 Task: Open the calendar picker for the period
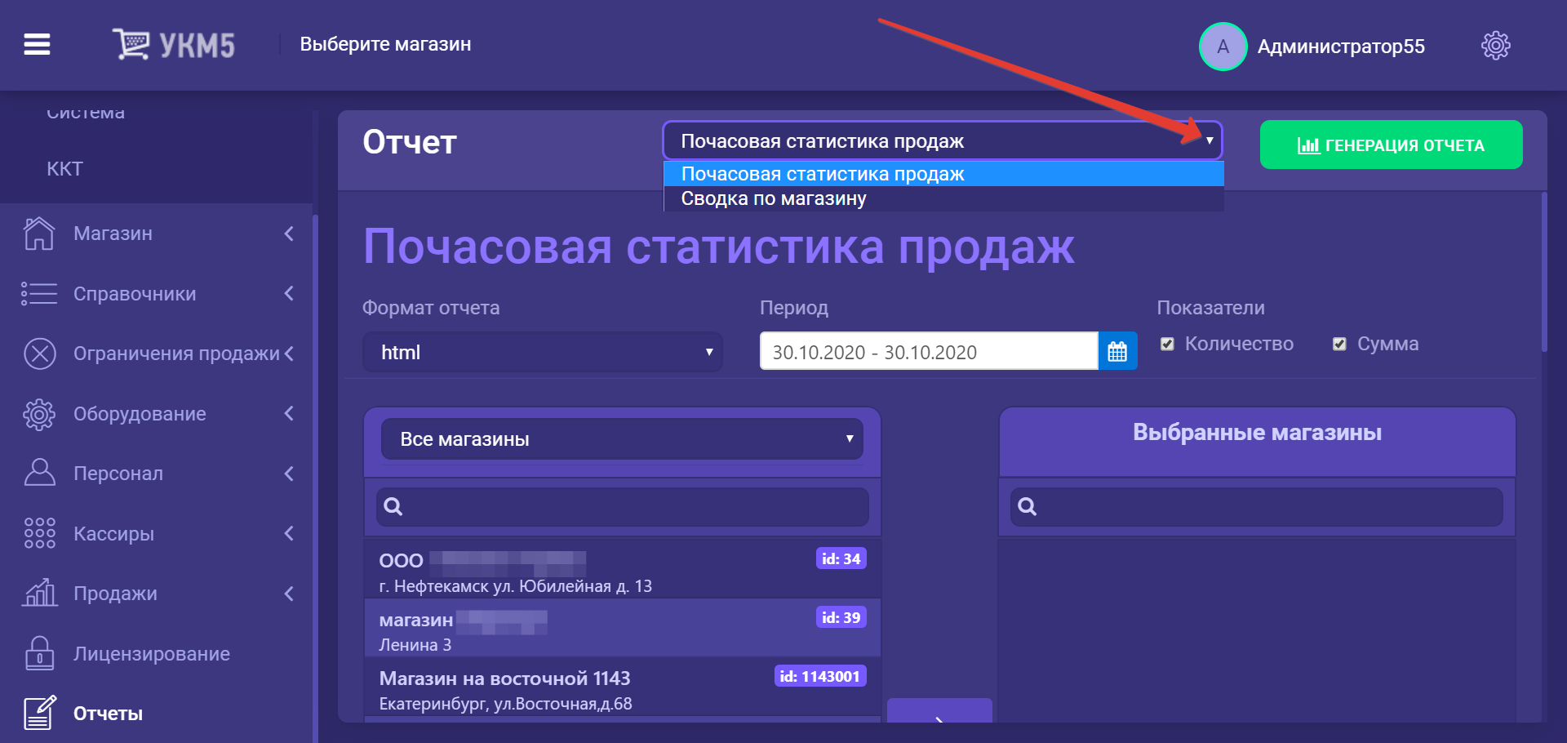pos(1117,351)
